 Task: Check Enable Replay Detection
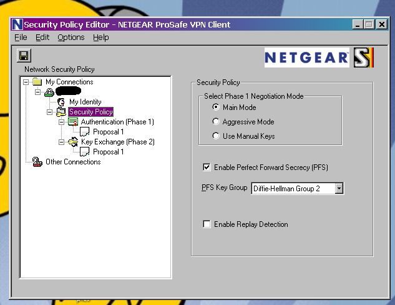(x=207, y=224)
